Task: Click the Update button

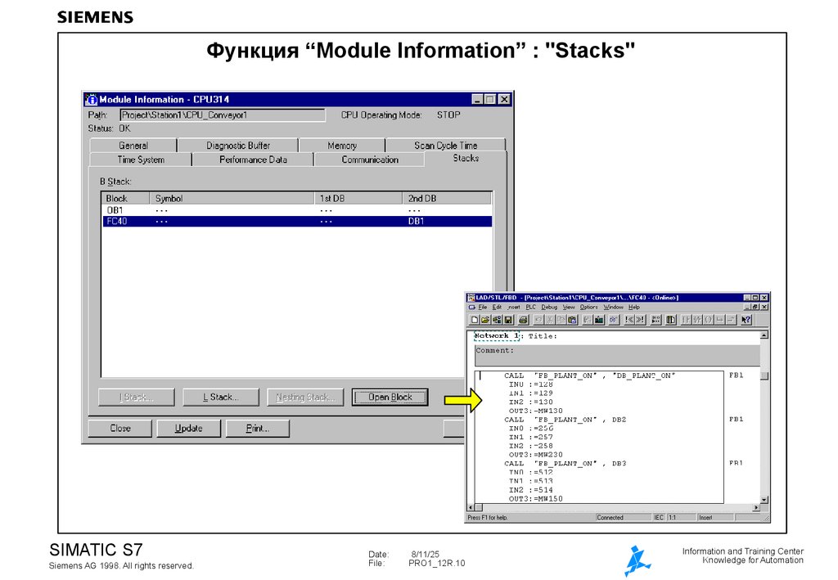Action: (x=188, y=428)
